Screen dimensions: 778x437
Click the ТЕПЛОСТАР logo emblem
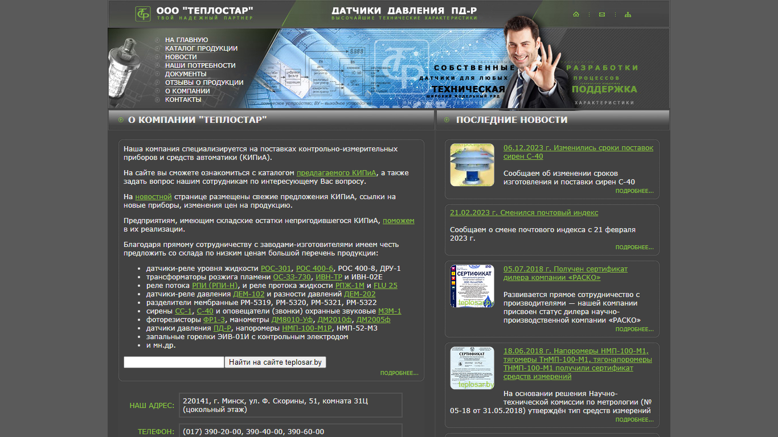(143, 14)
